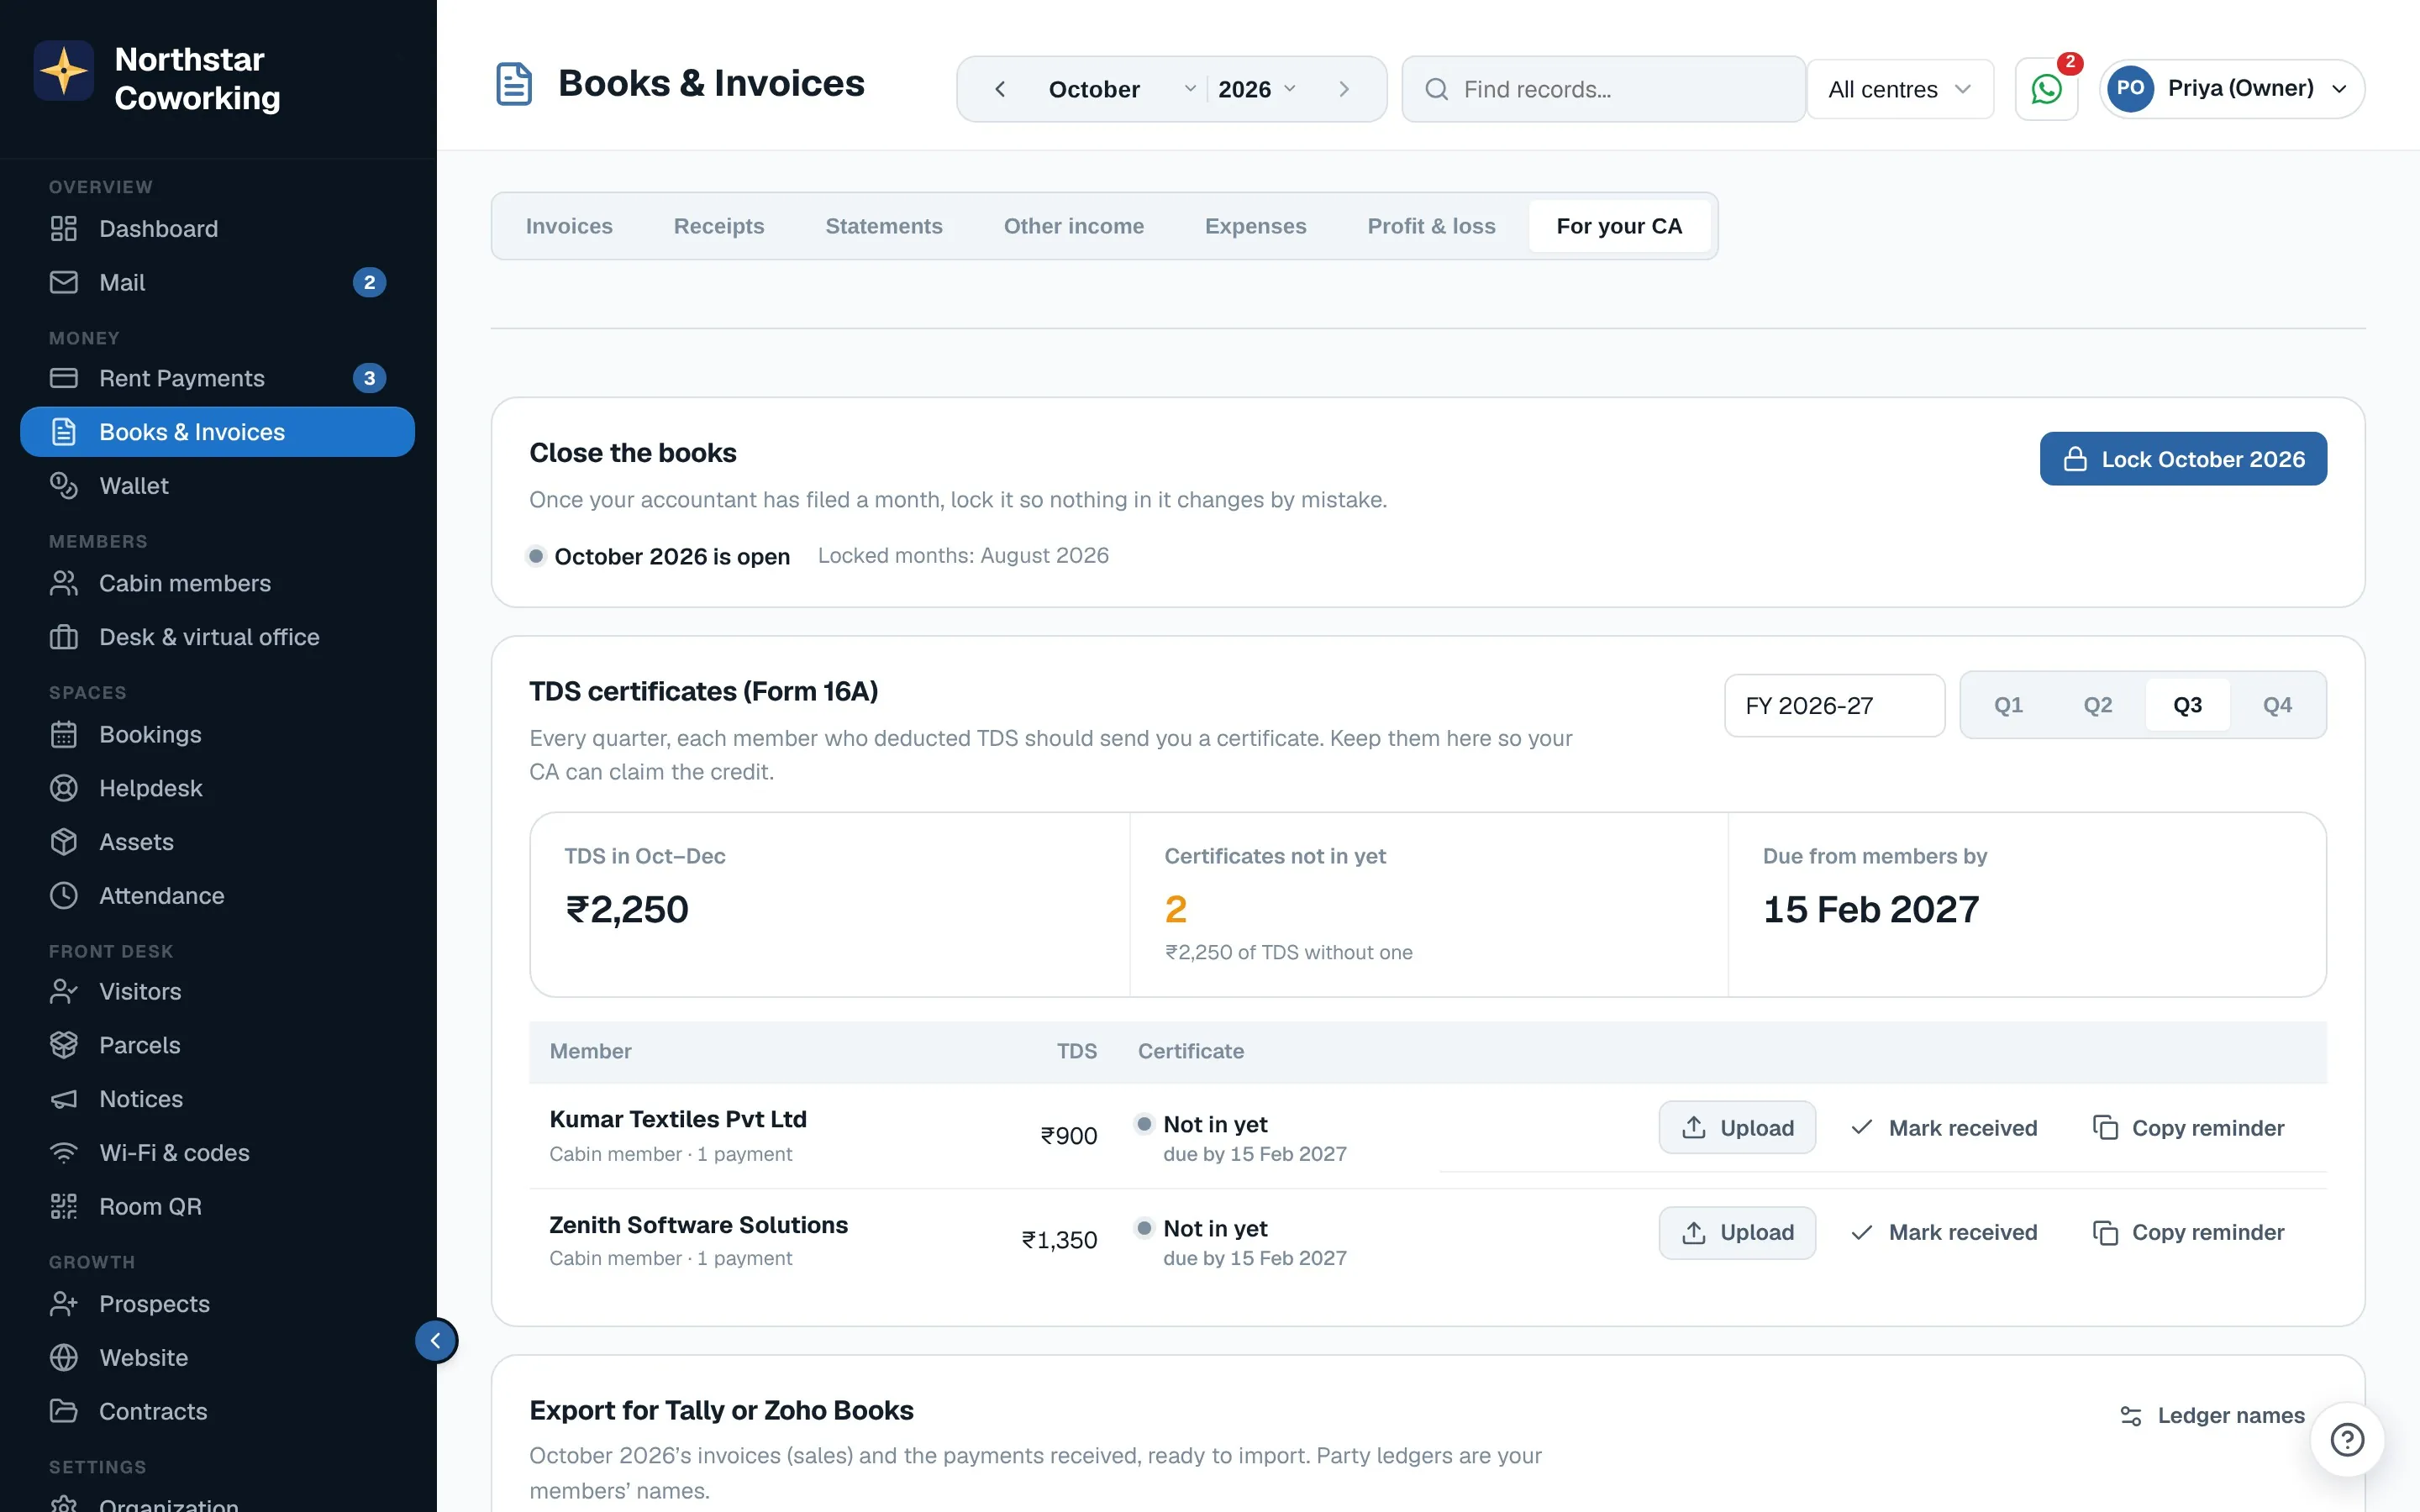Go to the previous month arrow

999,89
